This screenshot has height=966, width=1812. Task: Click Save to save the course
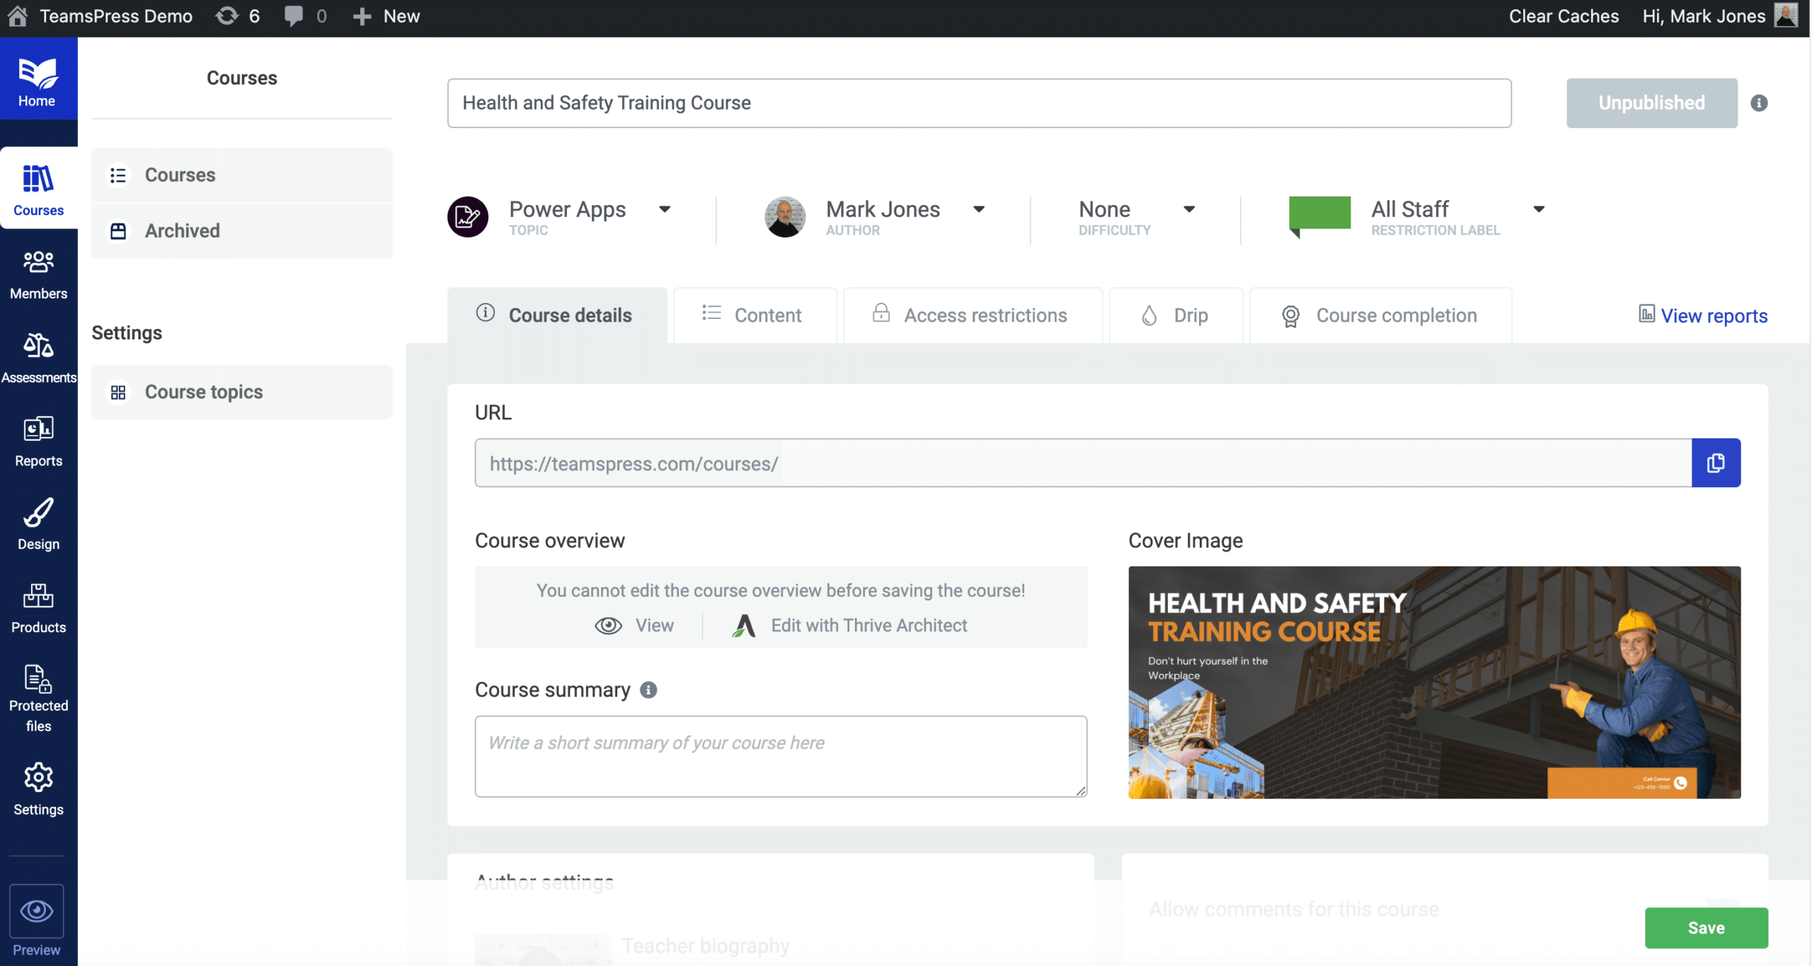(1705, 928)
